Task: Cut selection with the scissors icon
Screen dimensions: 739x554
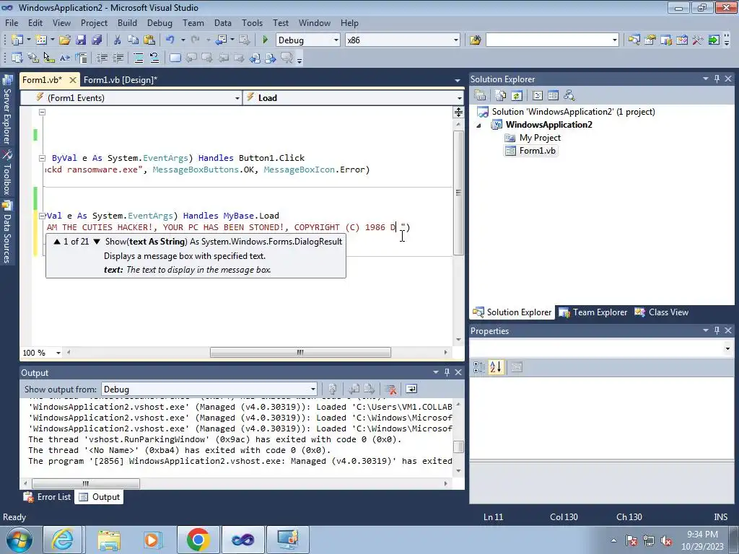Action: pyautogui.click(x=118, y=40)
